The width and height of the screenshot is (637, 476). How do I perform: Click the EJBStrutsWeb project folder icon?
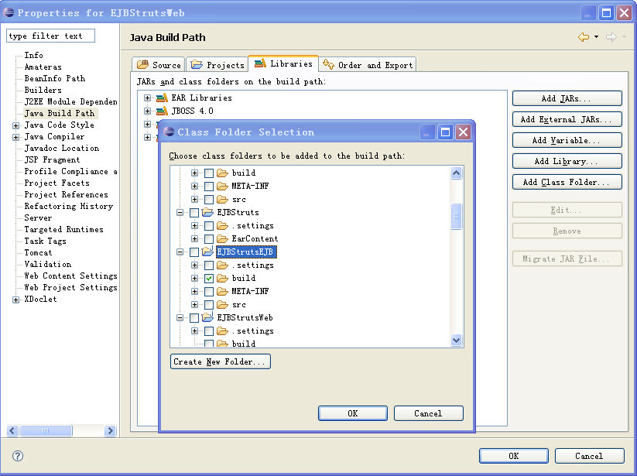pos(207,317)
